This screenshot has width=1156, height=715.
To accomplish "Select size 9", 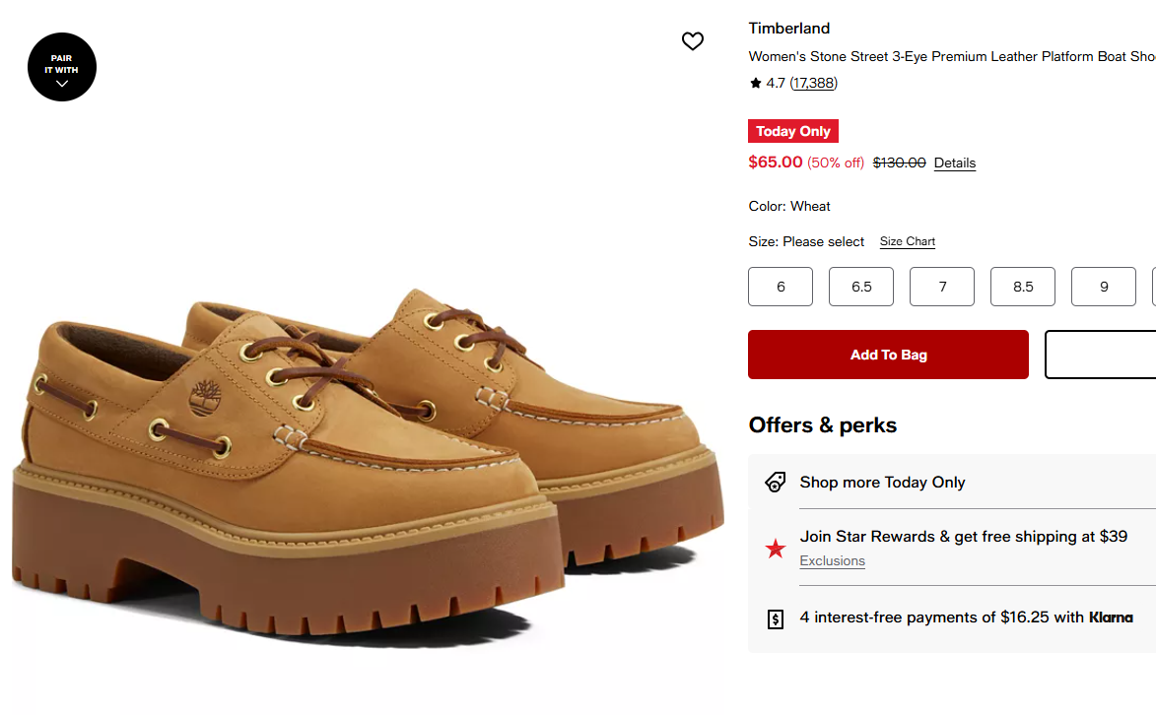I will tap(1104, 287).
